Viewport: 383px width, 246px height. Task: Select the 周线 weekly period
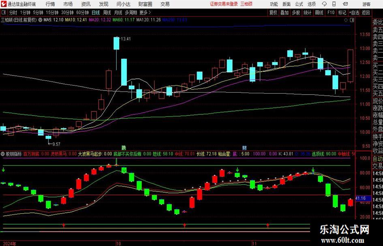(107, 13)
